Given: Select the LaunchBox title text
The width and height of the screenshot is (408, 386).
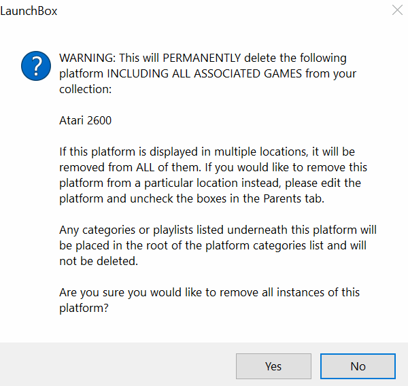Looking at the screenshot, I should click(29, 11).
